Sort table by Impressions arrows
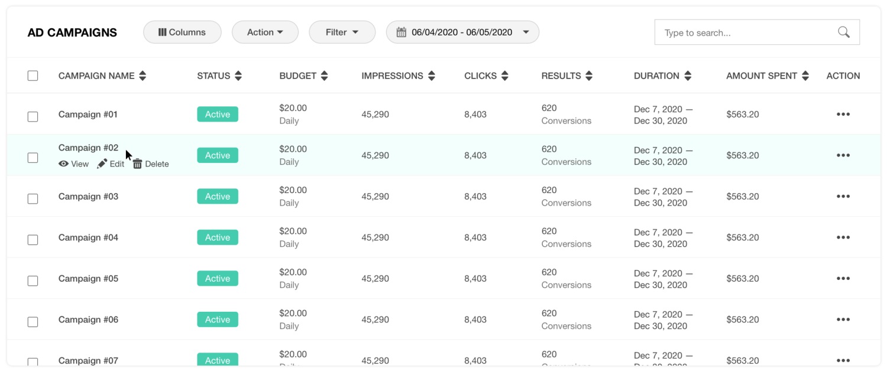This screenshot has width=887, height=372. (431, 76)
